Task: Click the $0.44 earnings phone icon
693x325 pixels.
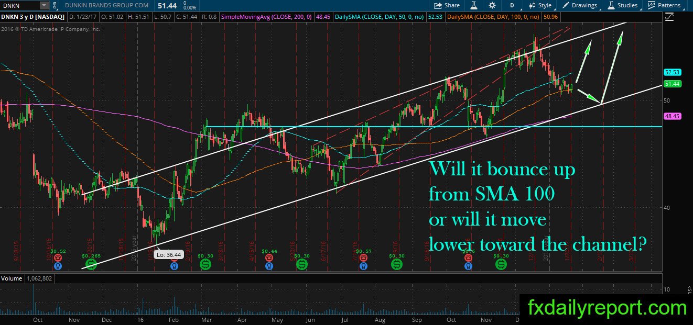Action: point(269,257)
